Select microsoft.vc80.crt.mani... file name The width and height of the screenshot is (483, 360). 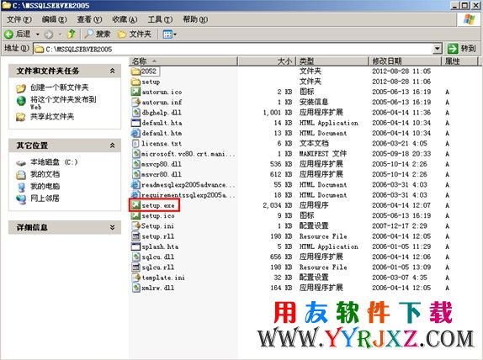tap(188, 154)
